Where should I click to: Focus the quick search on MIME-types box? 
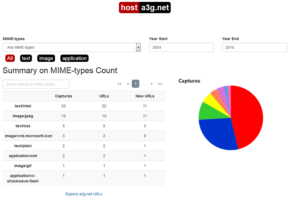pos(36,84)
